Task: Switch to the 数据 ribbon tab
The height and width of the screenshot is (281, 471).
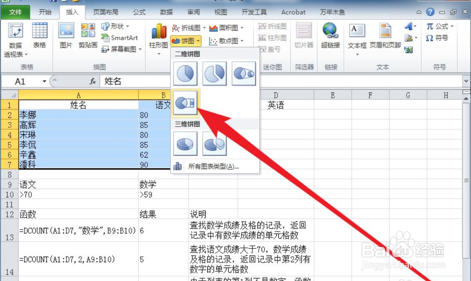Action: (x=166, y=12)
